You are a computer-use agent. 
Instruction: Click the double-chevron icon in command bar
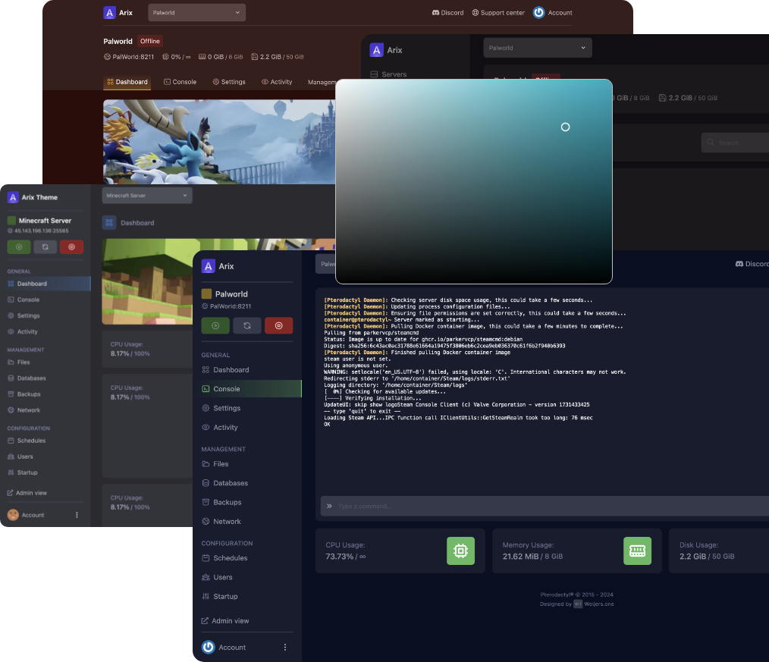click(329, 506)
